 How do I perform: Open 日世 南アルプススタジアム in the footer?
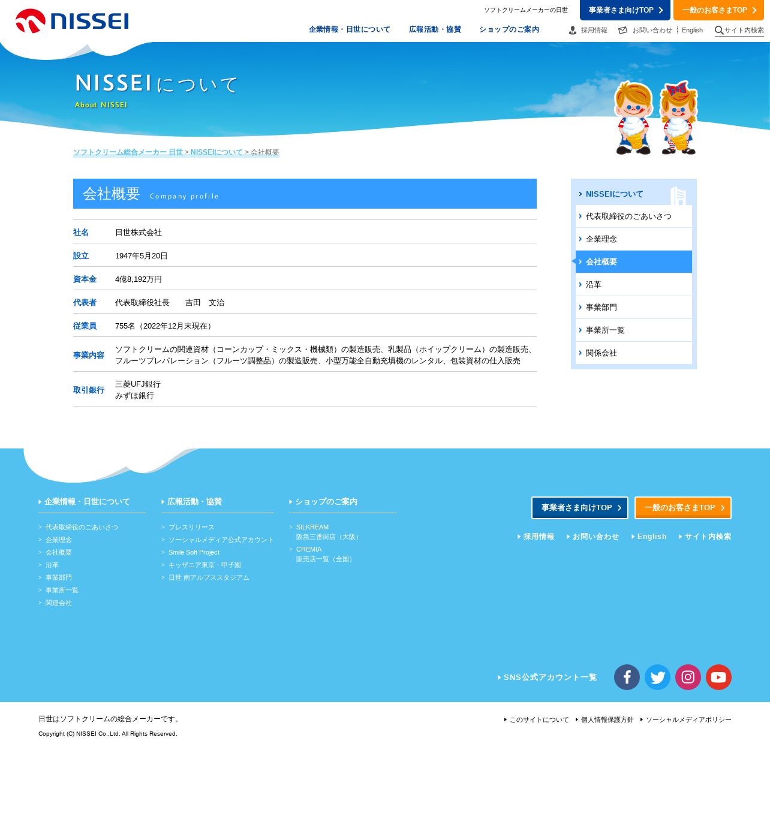(208, 578)
